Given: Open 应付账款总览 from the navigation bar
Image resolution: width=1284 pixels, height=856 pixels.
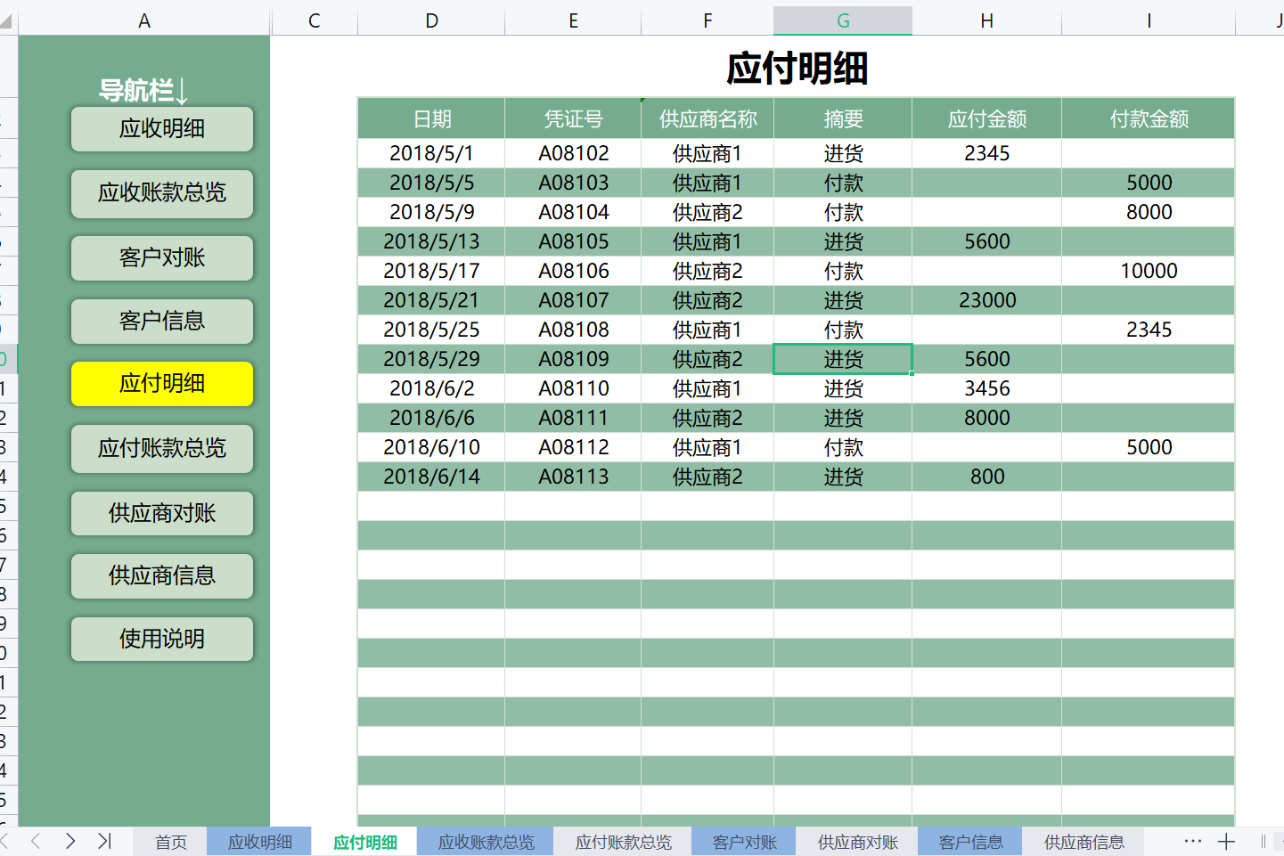Looking at the screenshot, I should coord(162,448).
